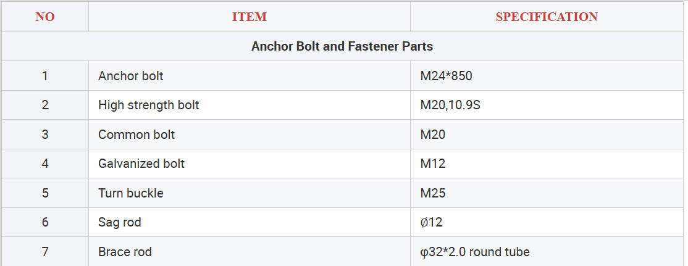Click row number 1 cell
The width and height of the screenshot is (688, 266).
coord(45,76)
